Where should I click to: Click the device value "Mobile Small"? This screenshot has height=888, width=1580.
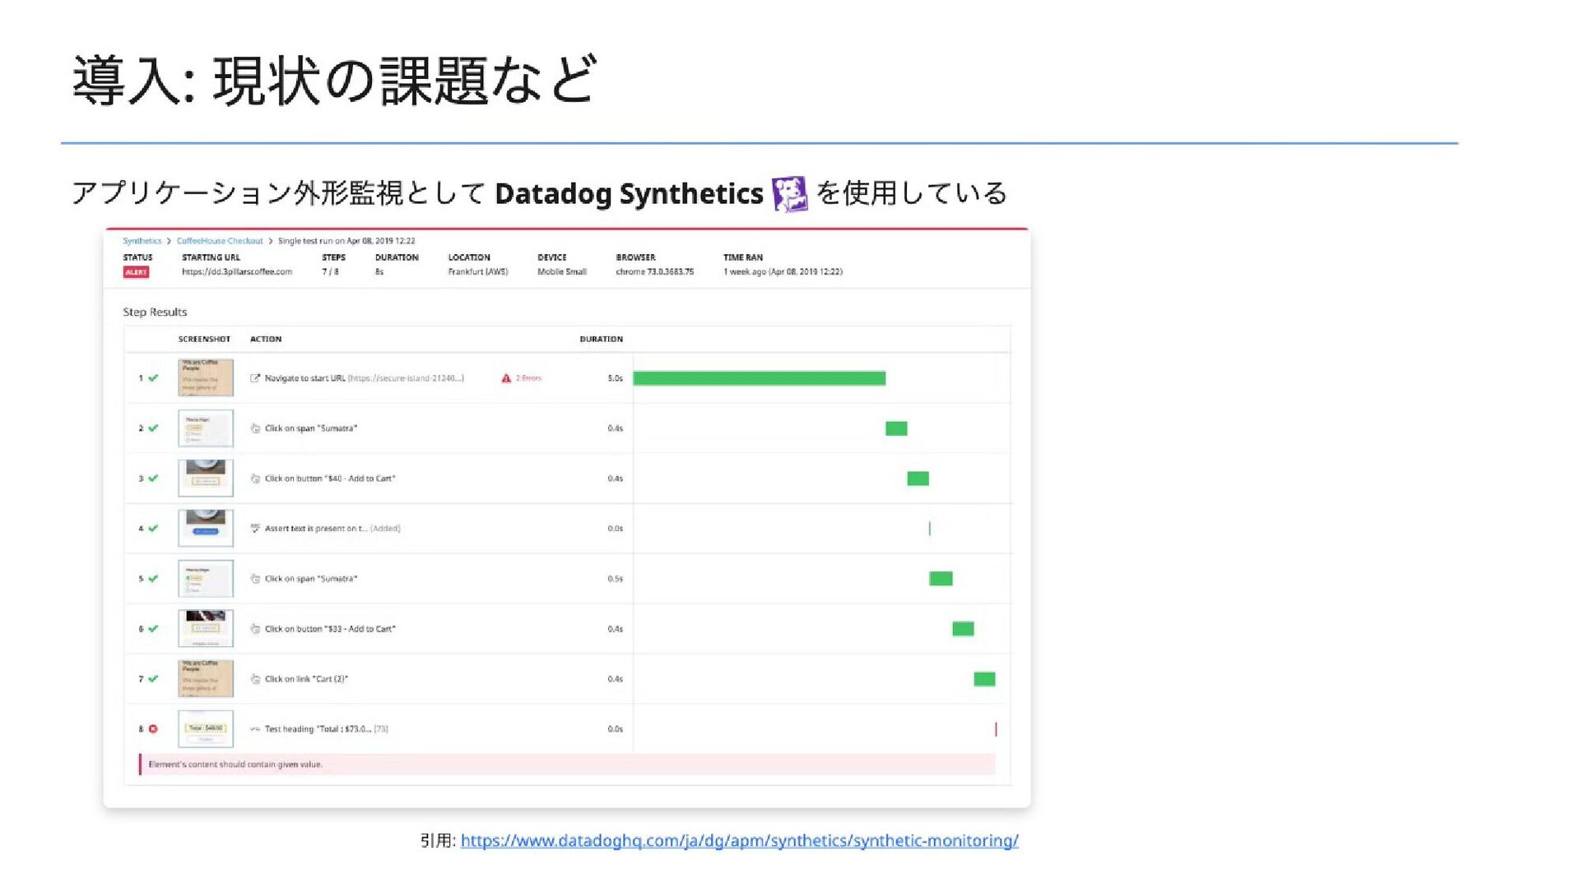[562, 272]
